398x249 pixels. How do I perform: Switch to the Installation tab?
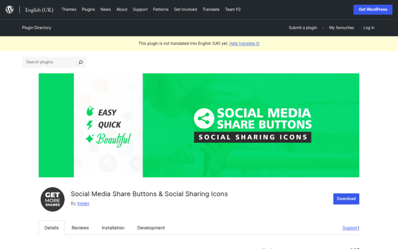[113, 228]
